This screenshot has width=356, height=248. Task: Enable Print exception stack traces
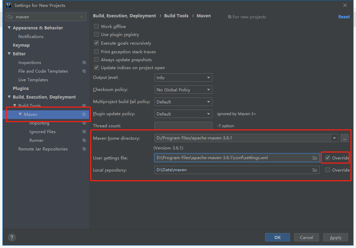pos(96,52)
